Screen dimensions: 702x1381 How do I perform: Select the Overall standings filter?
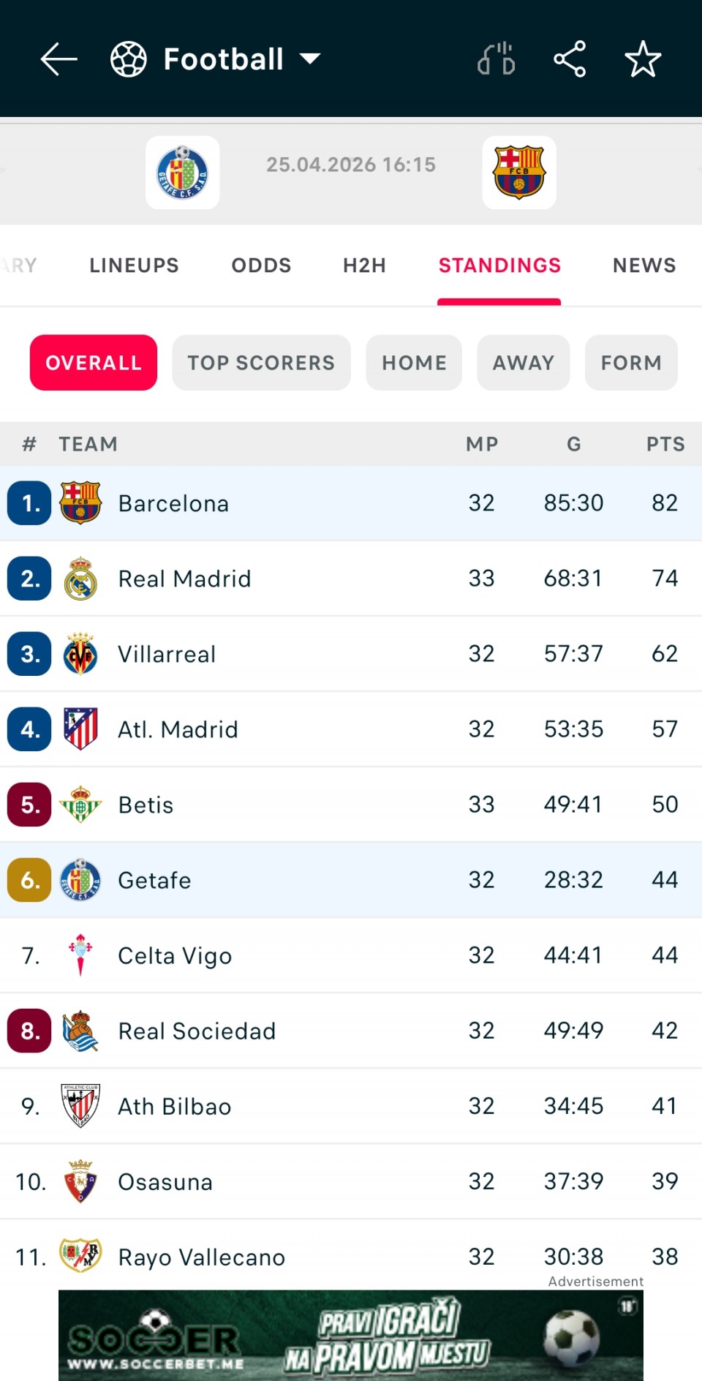(x=94, y=363)
